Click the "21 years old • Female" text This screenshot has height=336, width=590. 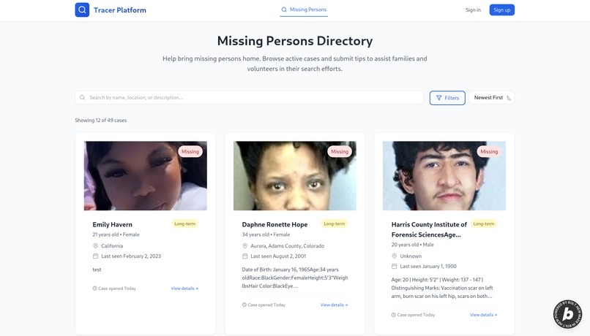coord(116,234)
